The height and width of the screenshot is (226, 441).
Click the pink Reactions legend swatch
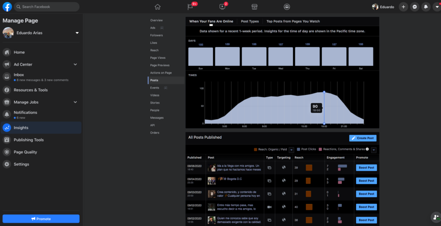pos(320,150)
